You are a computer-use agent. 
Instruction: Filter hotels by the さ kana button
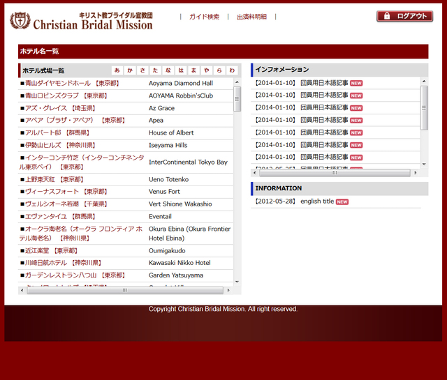click(x=142, y=70)
